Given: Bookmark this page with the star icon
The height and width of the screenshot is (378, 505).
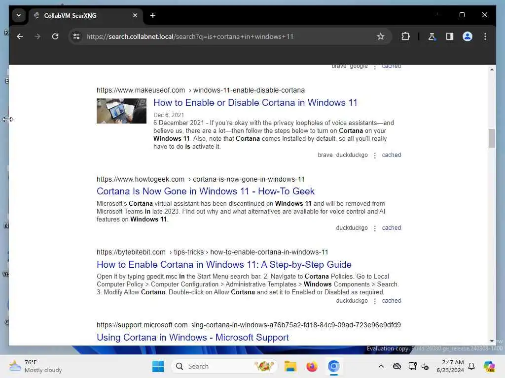Looking at the screenshot, I should 380,36.
